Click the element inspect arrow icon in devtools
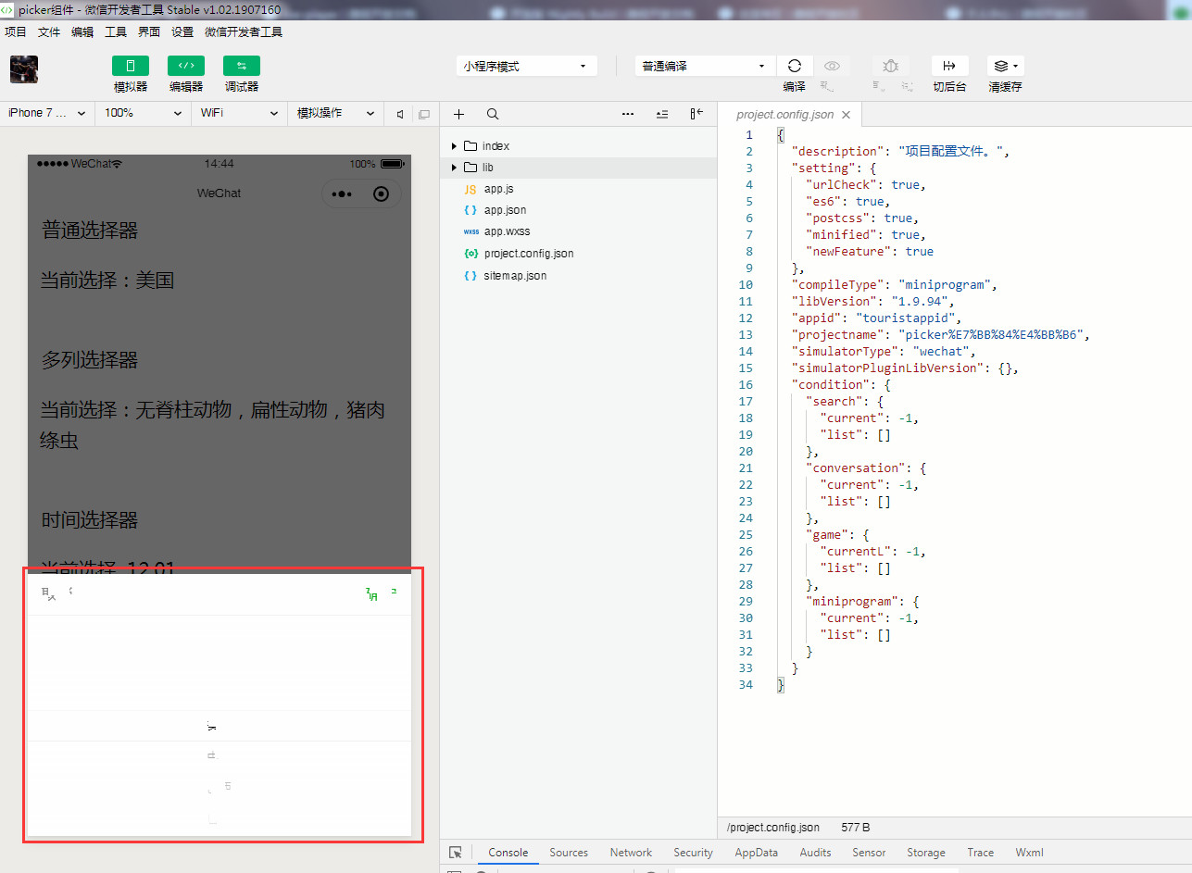The width and height of the screenshot is (1192, 873). pyautogui.click(x=455, y=853)
